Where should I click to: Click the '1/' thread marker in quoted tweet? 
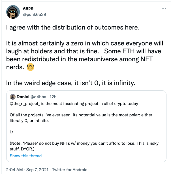[12, 132]
